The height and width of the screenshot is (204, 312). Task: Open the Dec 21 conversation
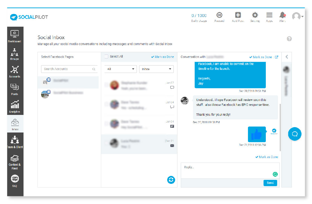139,144
